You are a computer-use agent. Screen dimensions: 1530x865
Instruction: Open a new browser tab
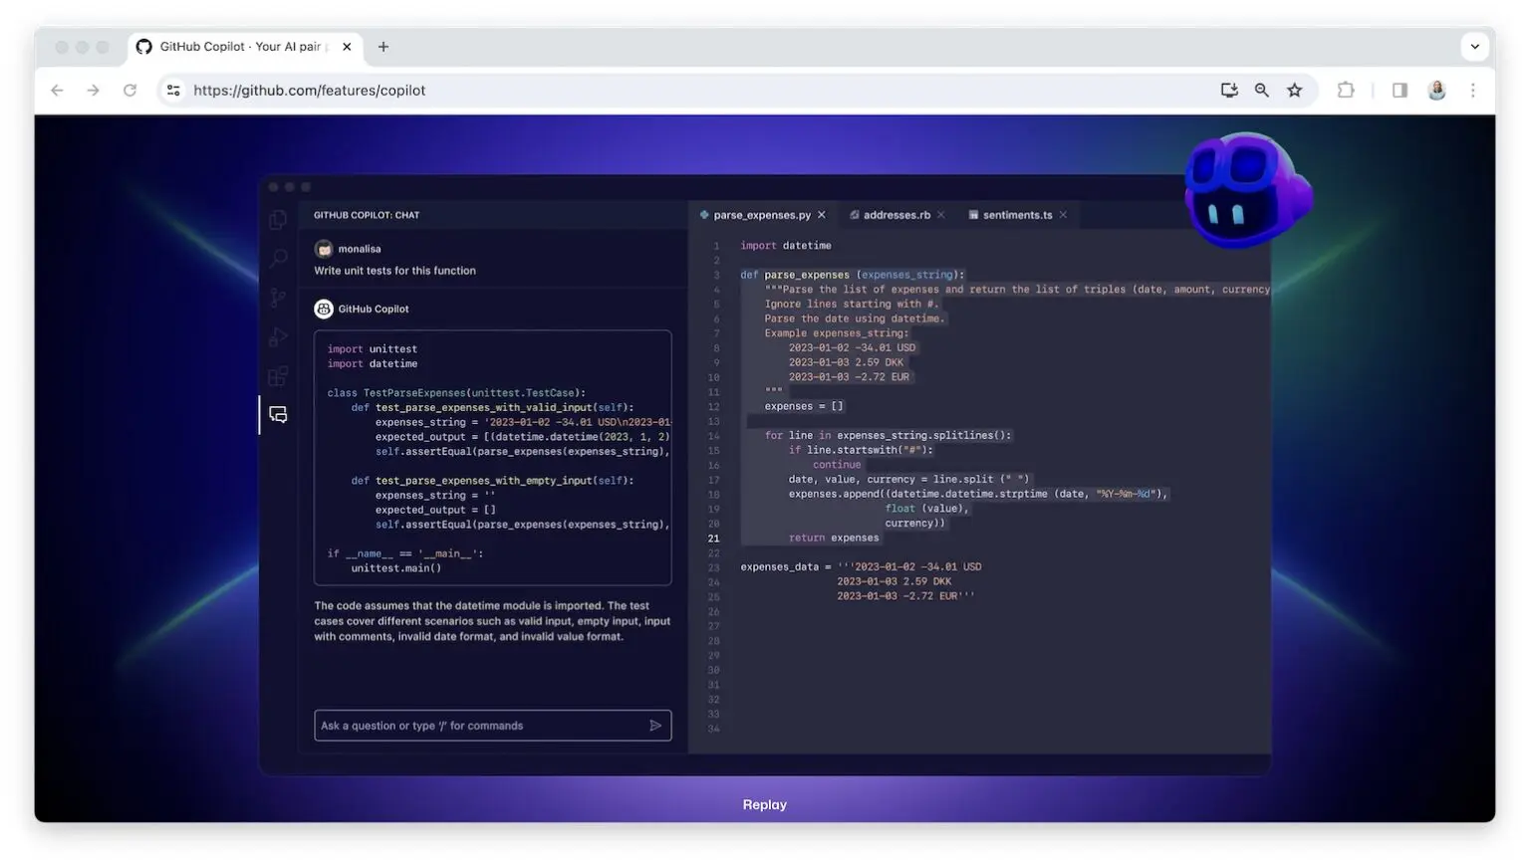383,46
